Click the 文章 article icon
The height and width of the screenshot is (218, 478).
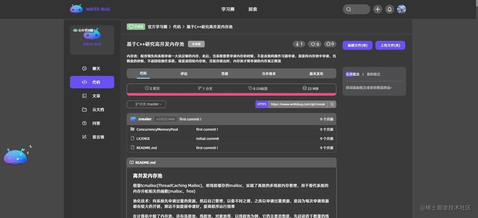coord(84,96)
